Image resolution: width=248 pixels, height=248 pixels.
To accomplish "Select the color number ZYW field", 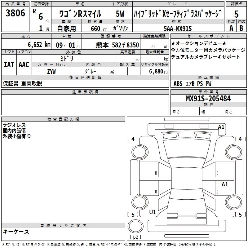I will pos(51,71).
